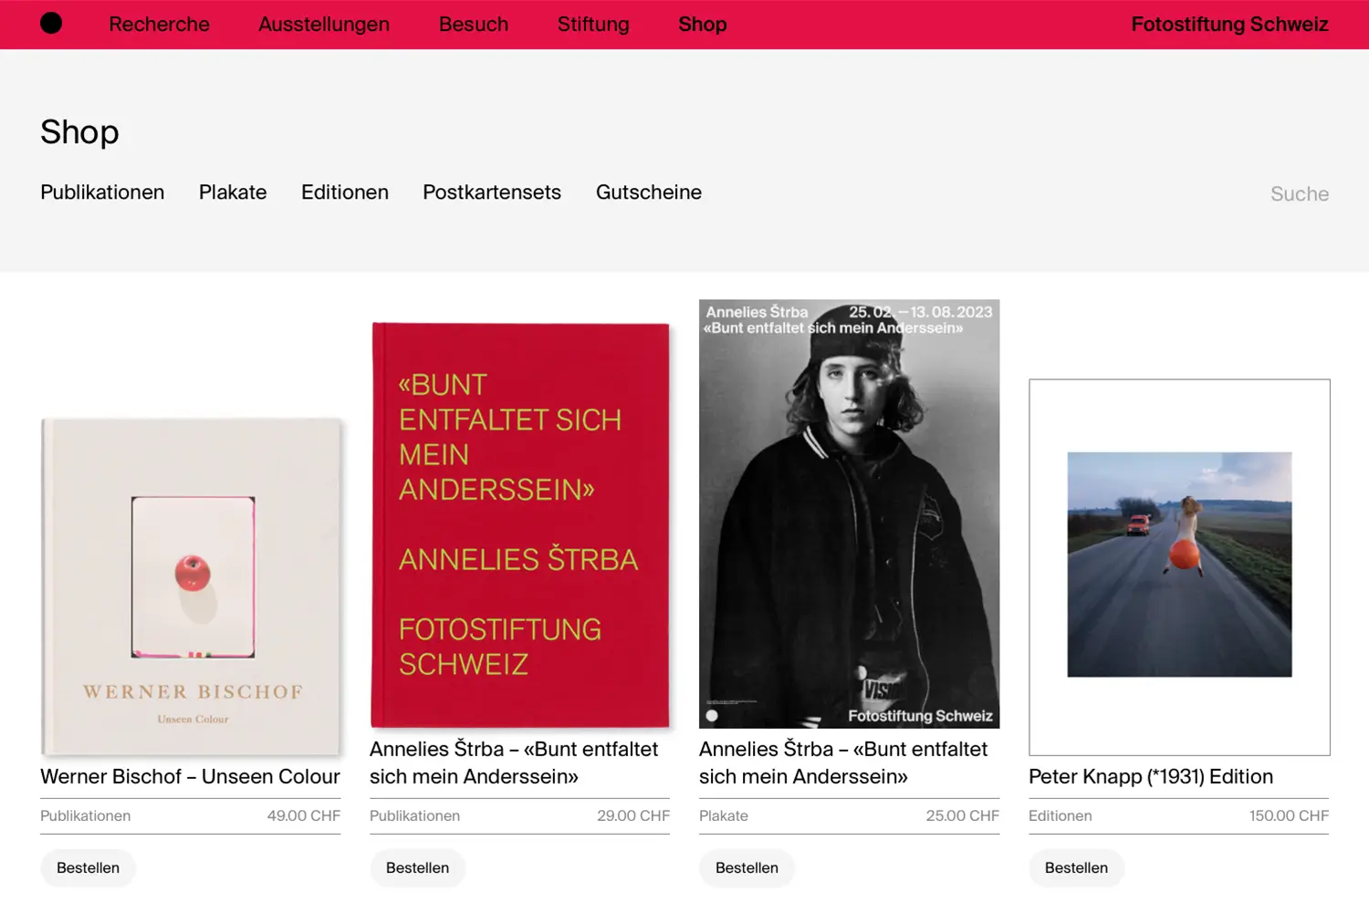
Task: Click the 49.00 CHF price
Action: coord(304,815)
